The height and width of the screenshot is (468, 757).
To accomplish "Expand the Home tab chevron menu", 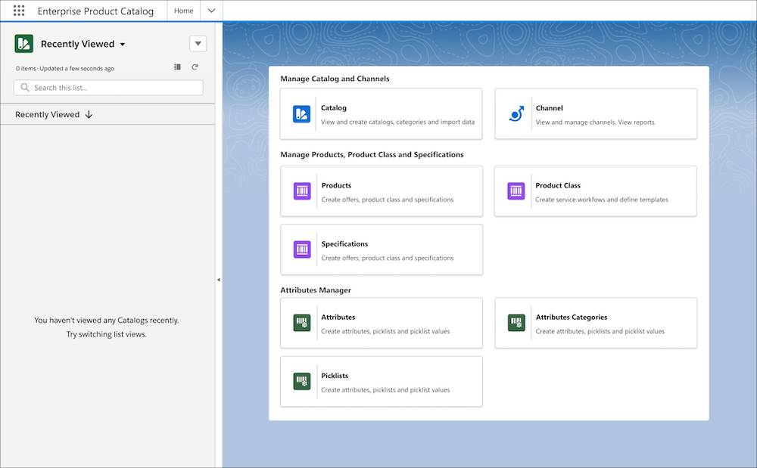I will pos(211,11).
